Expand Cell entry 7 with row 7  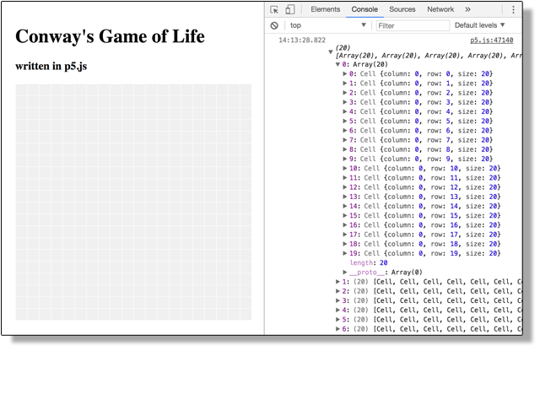coord(345,140)
